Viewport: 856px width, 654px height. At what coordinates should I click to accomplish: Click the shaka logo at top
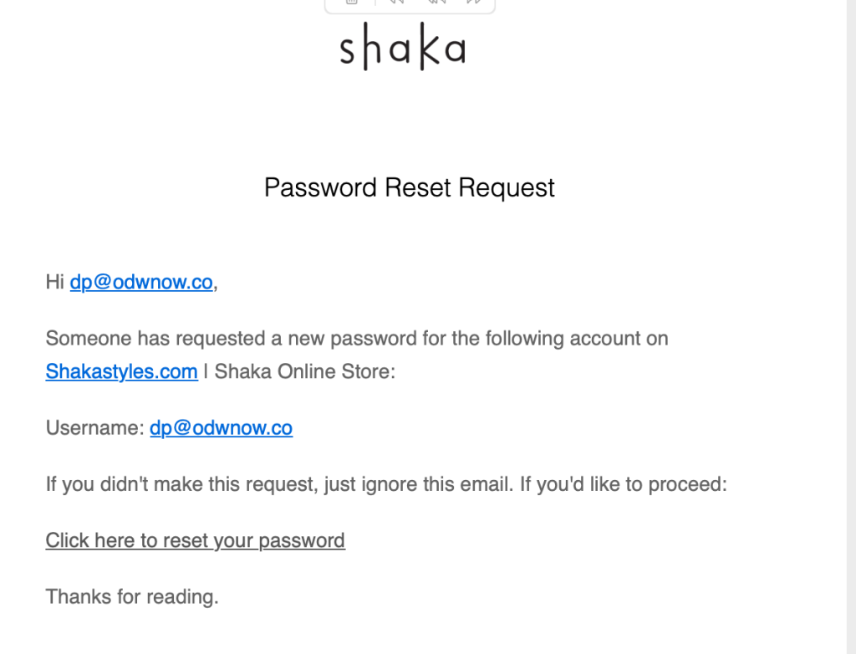click(402, 50)
